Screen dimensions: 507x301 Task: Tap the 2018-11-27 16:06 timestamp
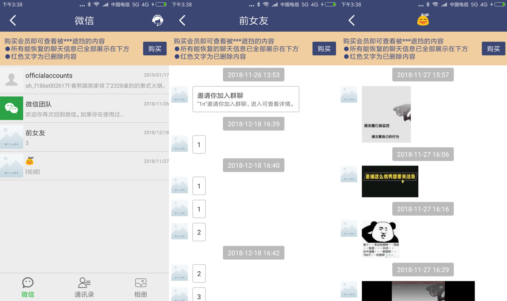click(x=423, y=154)
